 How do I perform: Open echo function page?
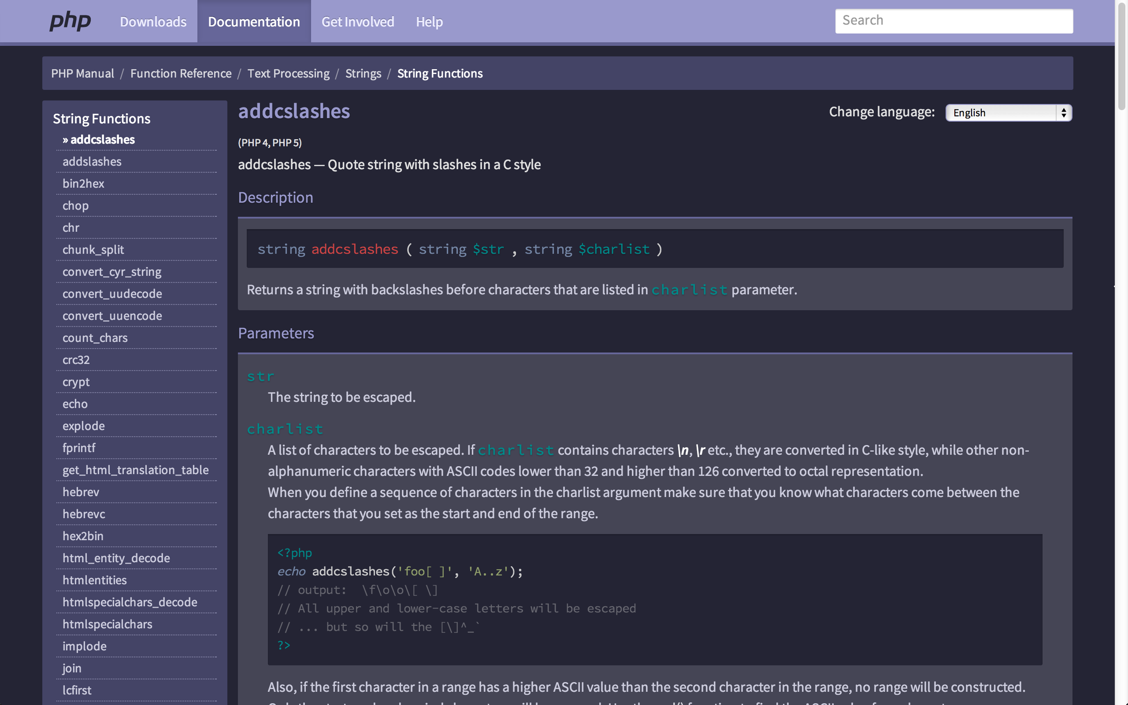tap(75, 404)
